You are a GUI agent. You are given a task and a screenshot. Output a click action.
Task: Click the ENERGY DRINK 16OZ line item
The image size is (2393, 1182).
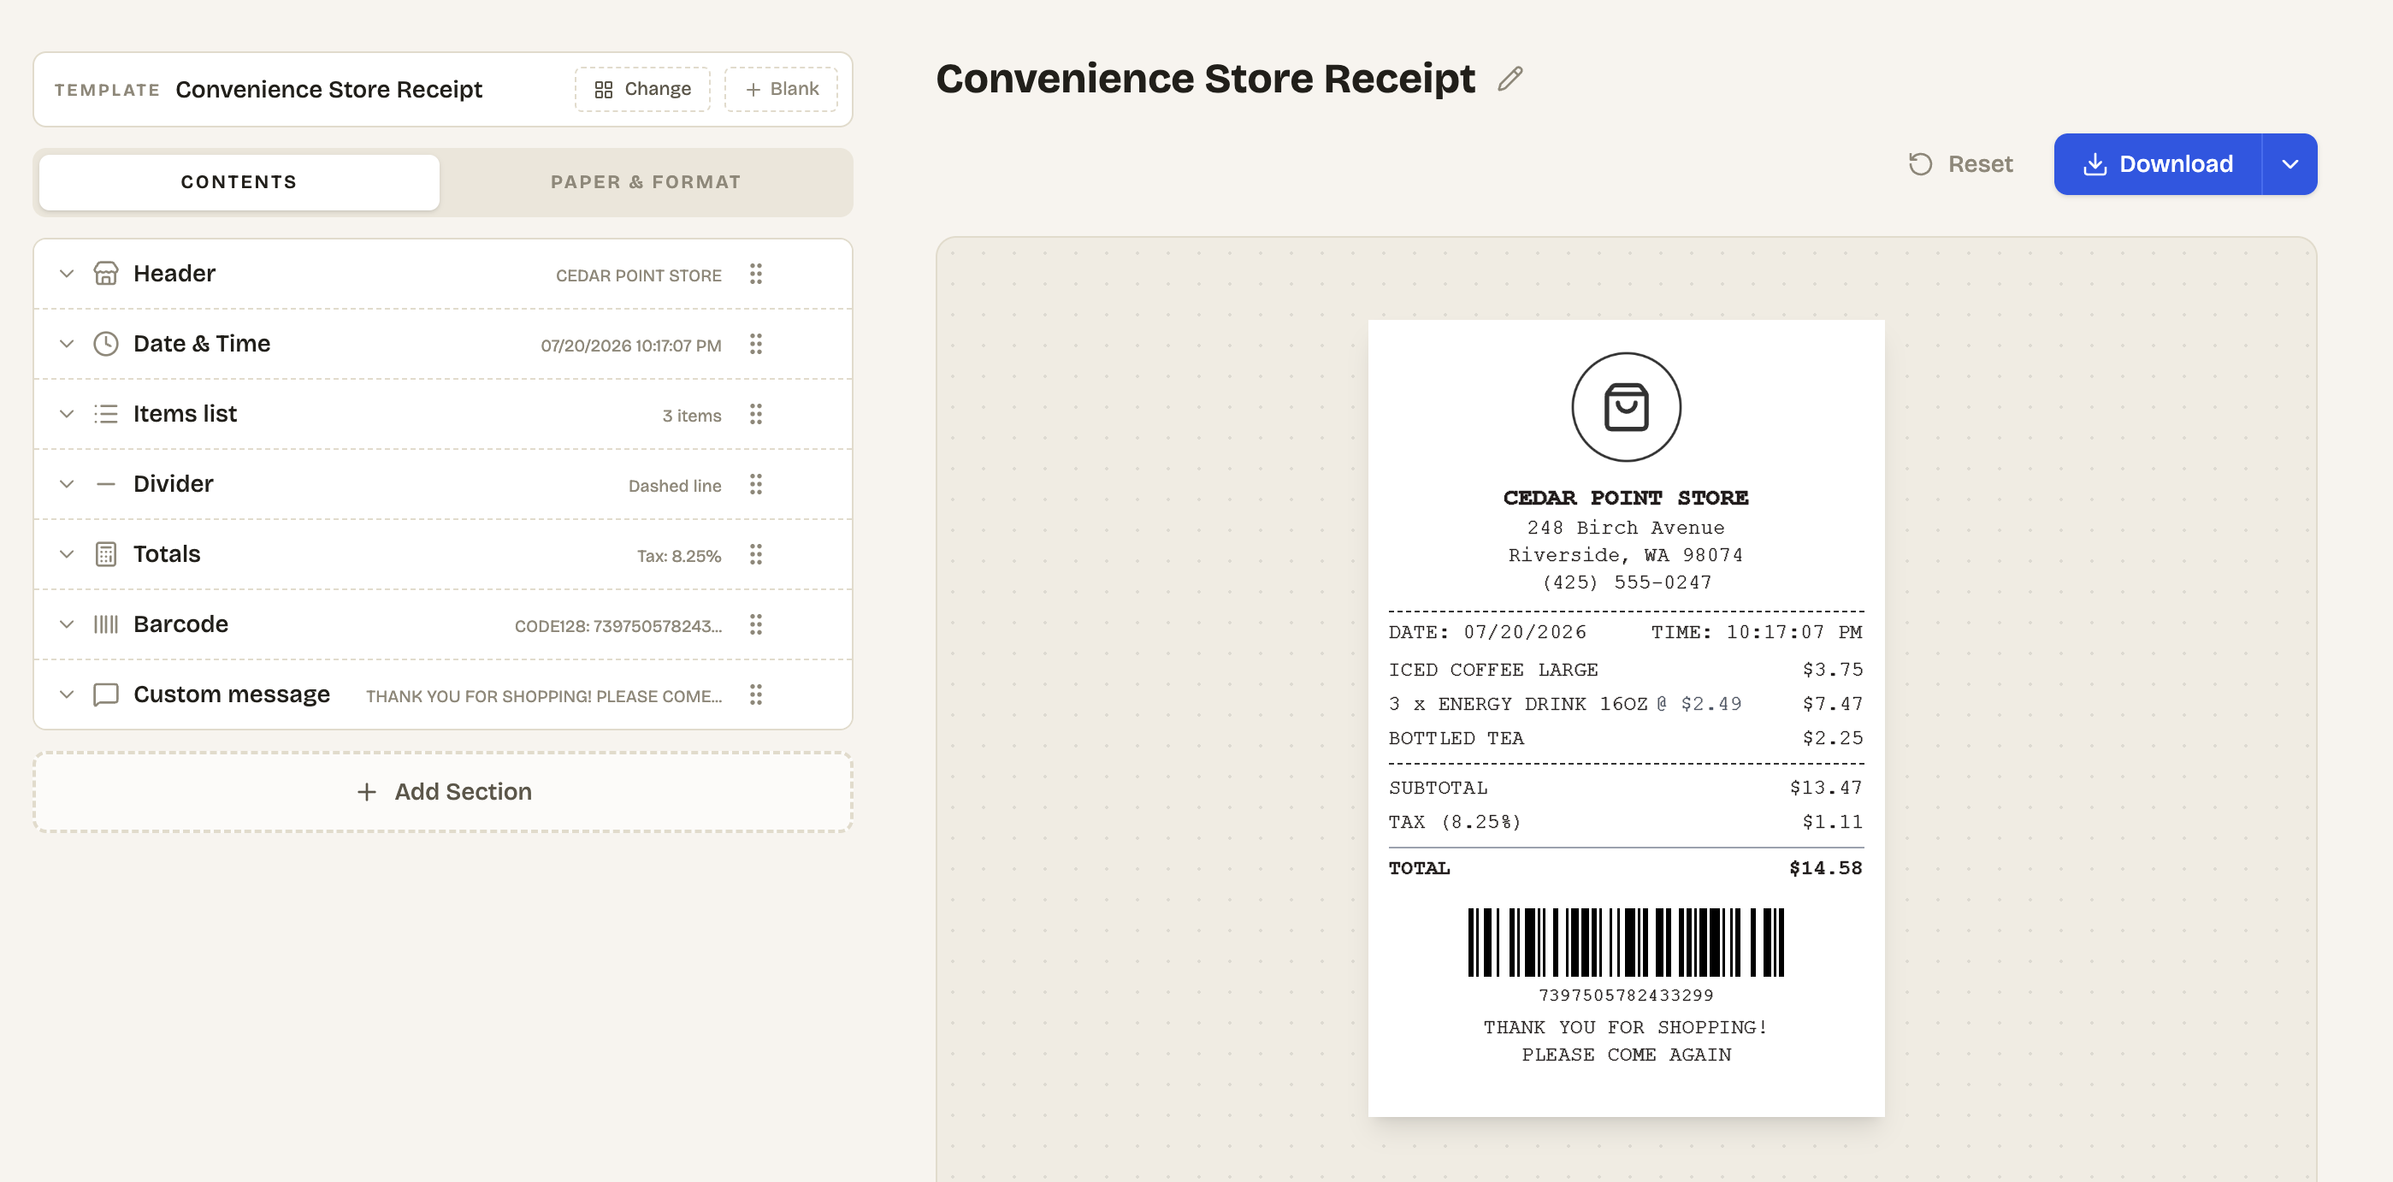1626,703
